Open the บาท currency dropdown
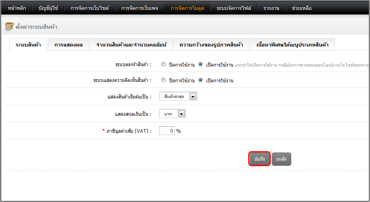 173,114
